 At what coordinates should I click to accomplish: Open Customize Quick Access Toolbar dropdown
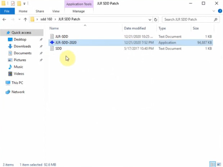(24, 4)
